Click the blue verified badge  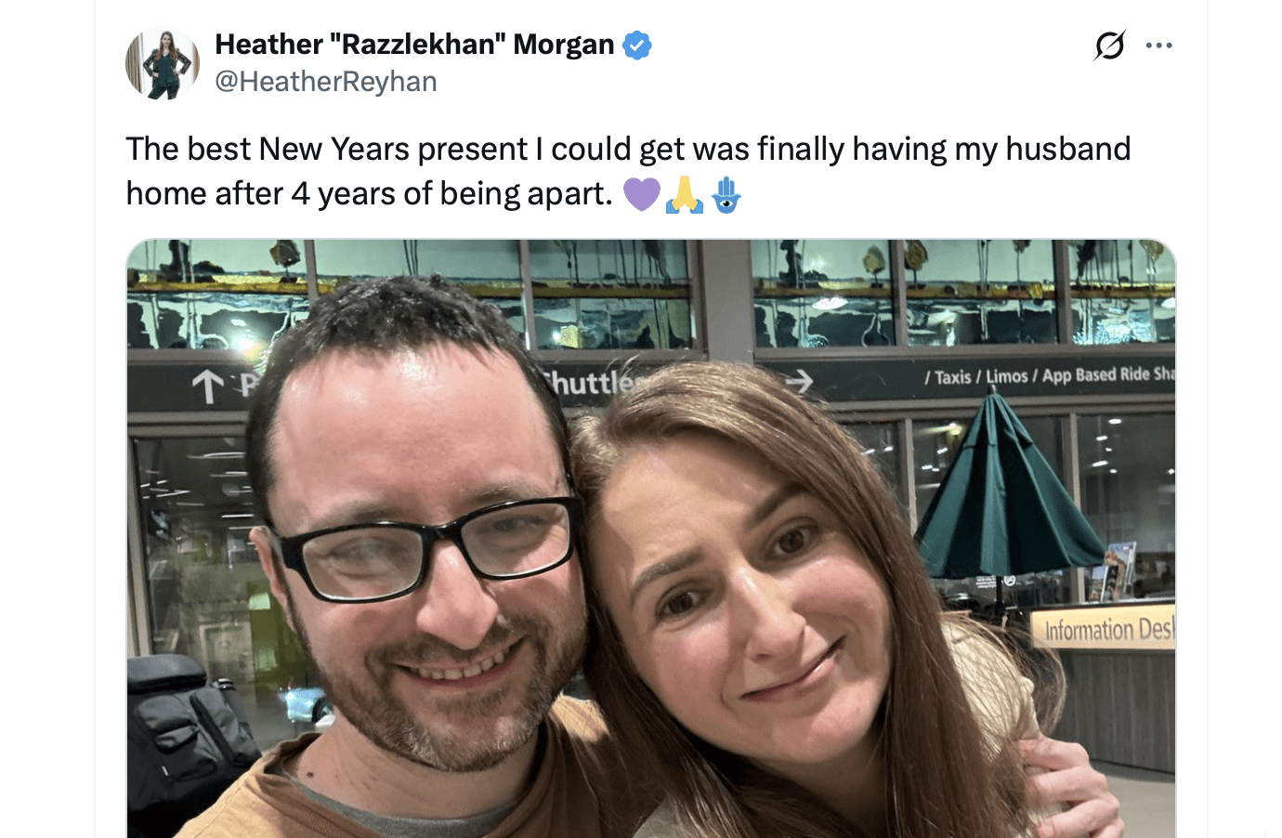(x=637, y=45)
